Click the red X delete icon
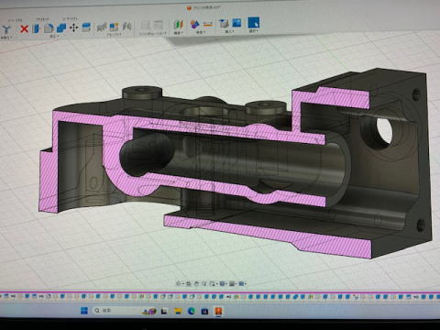Viewport: 440px width, 330px height. pos(24,29)
